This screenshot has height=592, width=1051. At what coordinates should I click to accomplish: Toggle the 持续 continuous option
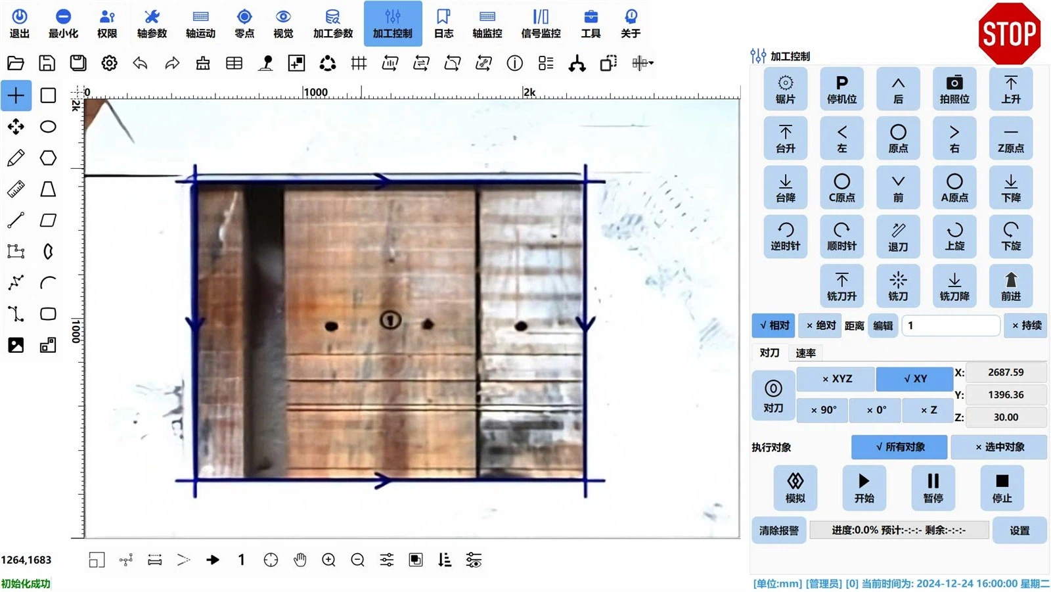coord(1025,325)
